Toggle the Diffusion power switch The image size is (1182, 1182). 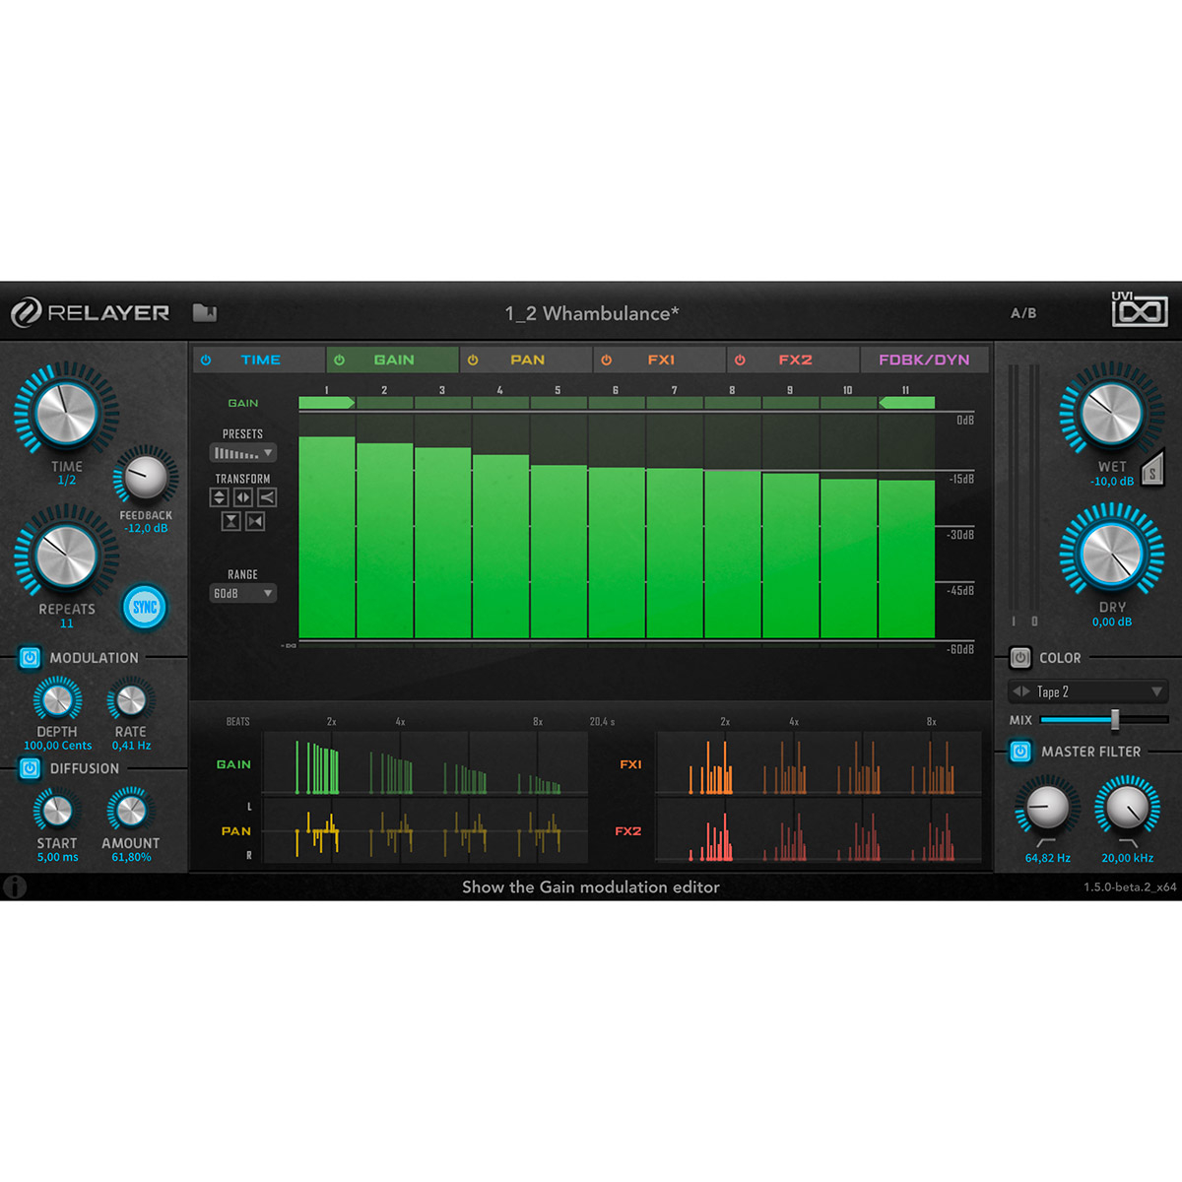point(30,768)
